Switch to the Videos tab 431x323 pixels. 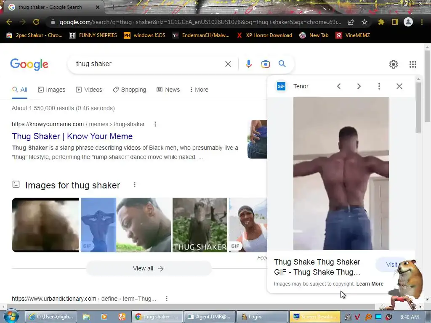click(x=89, y=90)
